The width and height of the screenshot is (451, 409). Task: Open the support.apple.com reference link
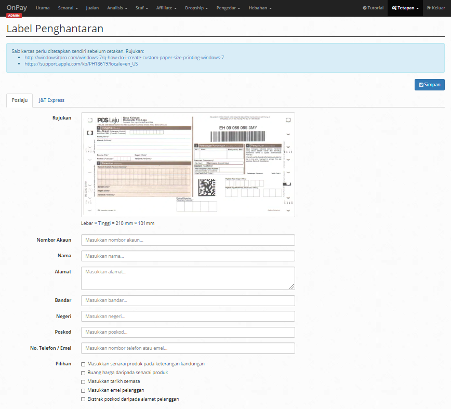click(81, 64)
